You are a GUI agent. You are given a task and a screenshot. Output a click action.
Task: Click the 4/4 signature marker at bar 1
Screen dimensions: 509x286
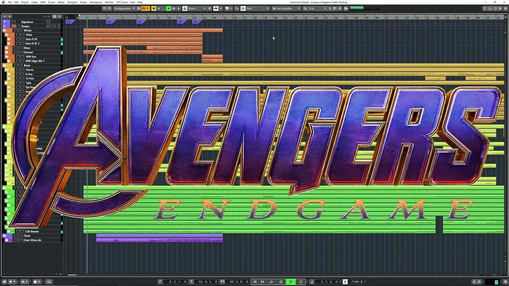pos(70,21)
